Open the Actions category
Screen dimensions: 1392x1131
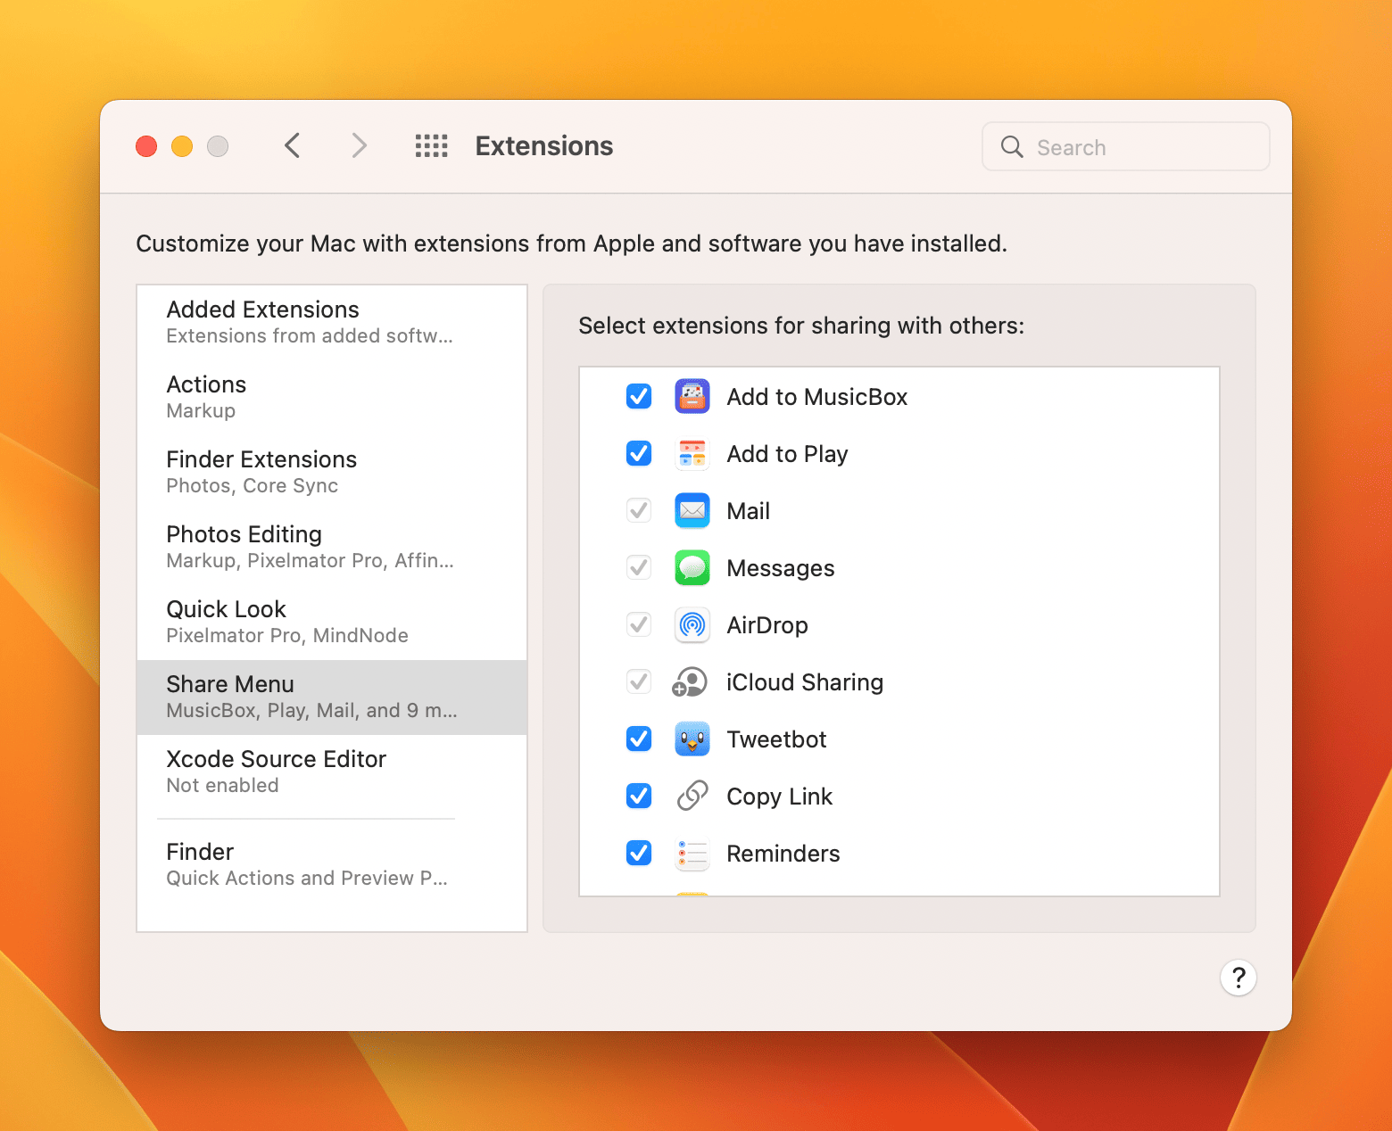tap(332, 397)
